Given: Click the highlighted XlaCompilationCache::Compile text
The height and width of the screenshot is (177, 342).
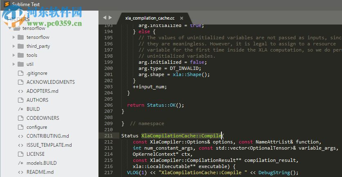Looking at the screenshot, I should point(181,136).
